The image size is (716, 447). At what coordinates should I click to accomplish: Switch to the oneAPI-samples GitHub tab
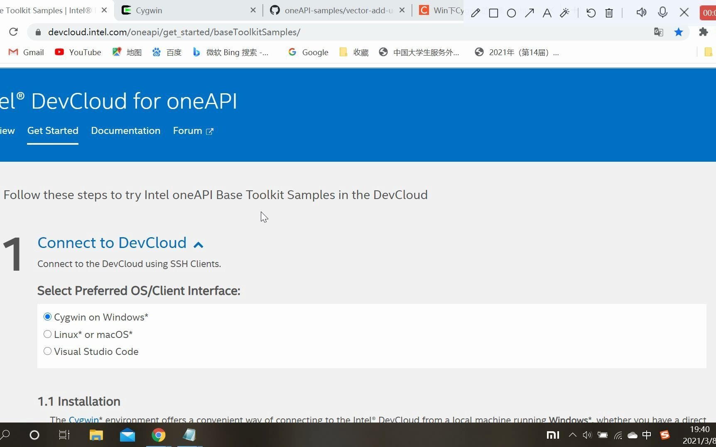coord(337,10)
